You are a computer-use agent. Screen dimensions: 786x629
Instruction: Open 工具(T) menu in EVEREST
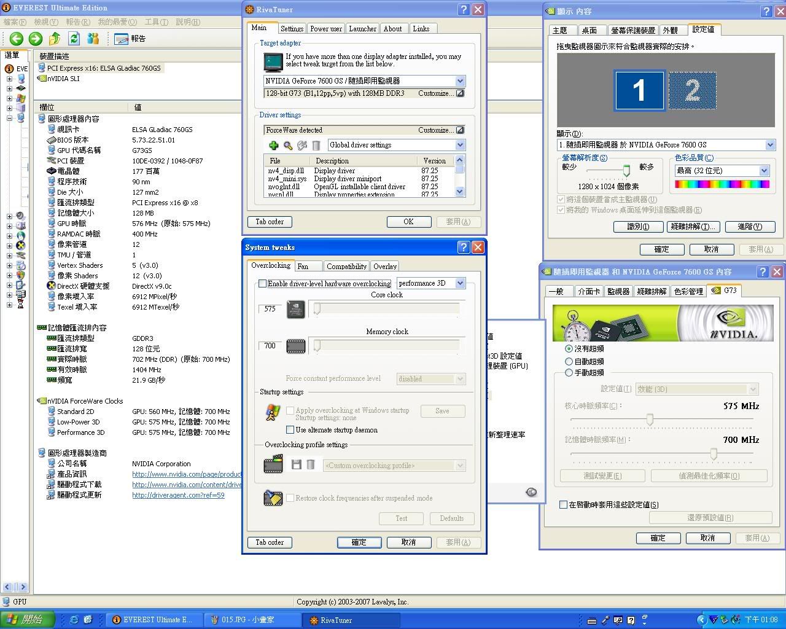(156, 22)
